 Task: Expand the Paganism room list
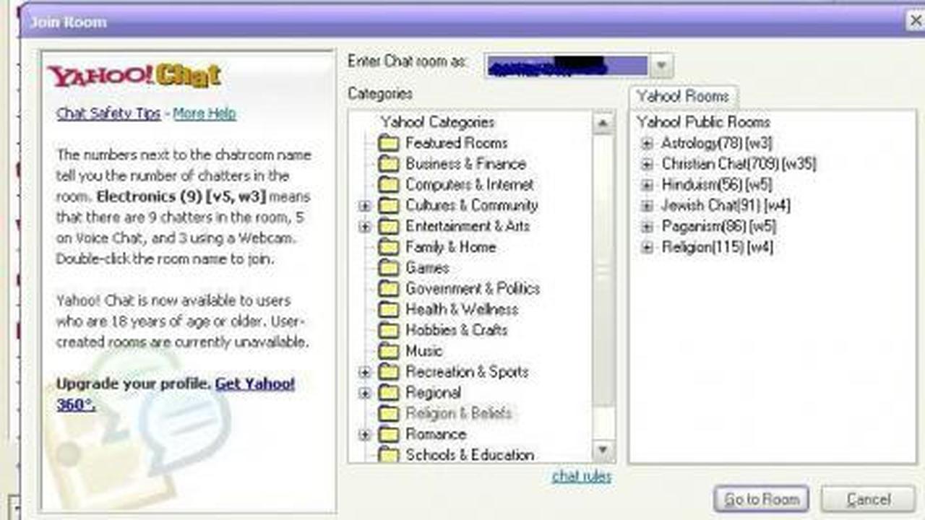(x=647, y=227)
